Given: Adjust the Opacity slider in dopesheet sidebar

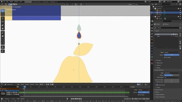Looking at the screenshot, I should tap(144, 92).
